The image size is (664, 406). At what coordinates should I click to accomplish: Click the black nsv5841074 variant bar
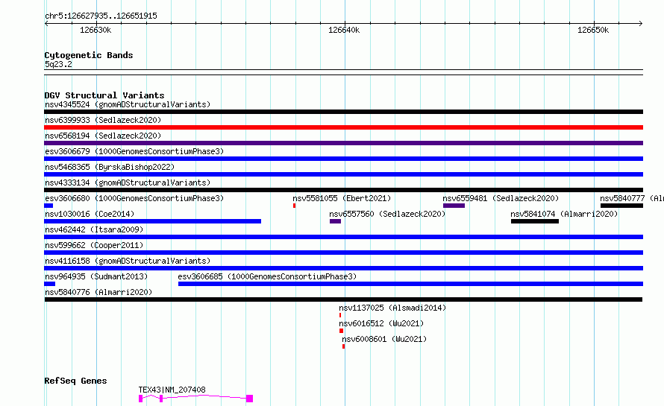535,221
